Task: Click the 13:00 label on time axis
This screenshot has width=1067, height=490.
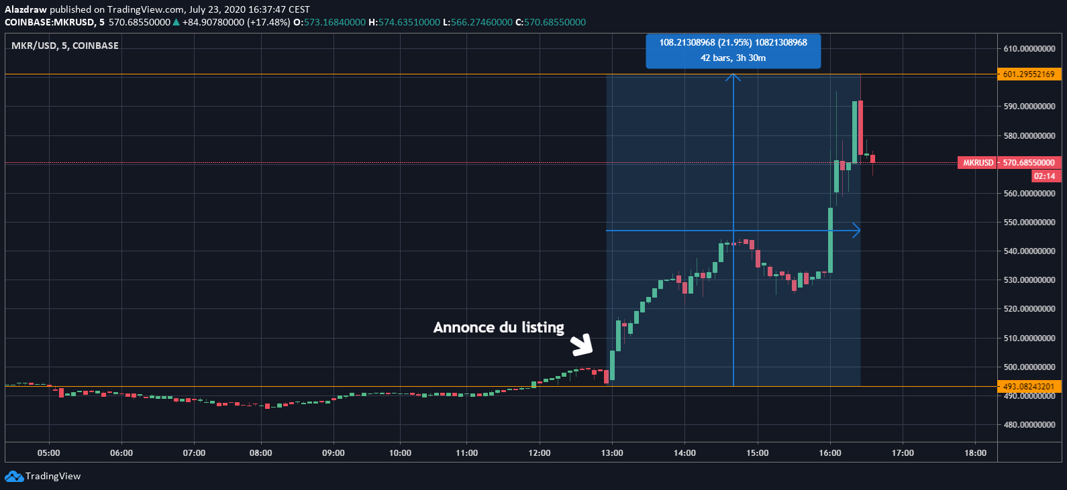Action: tap(612, 453)
